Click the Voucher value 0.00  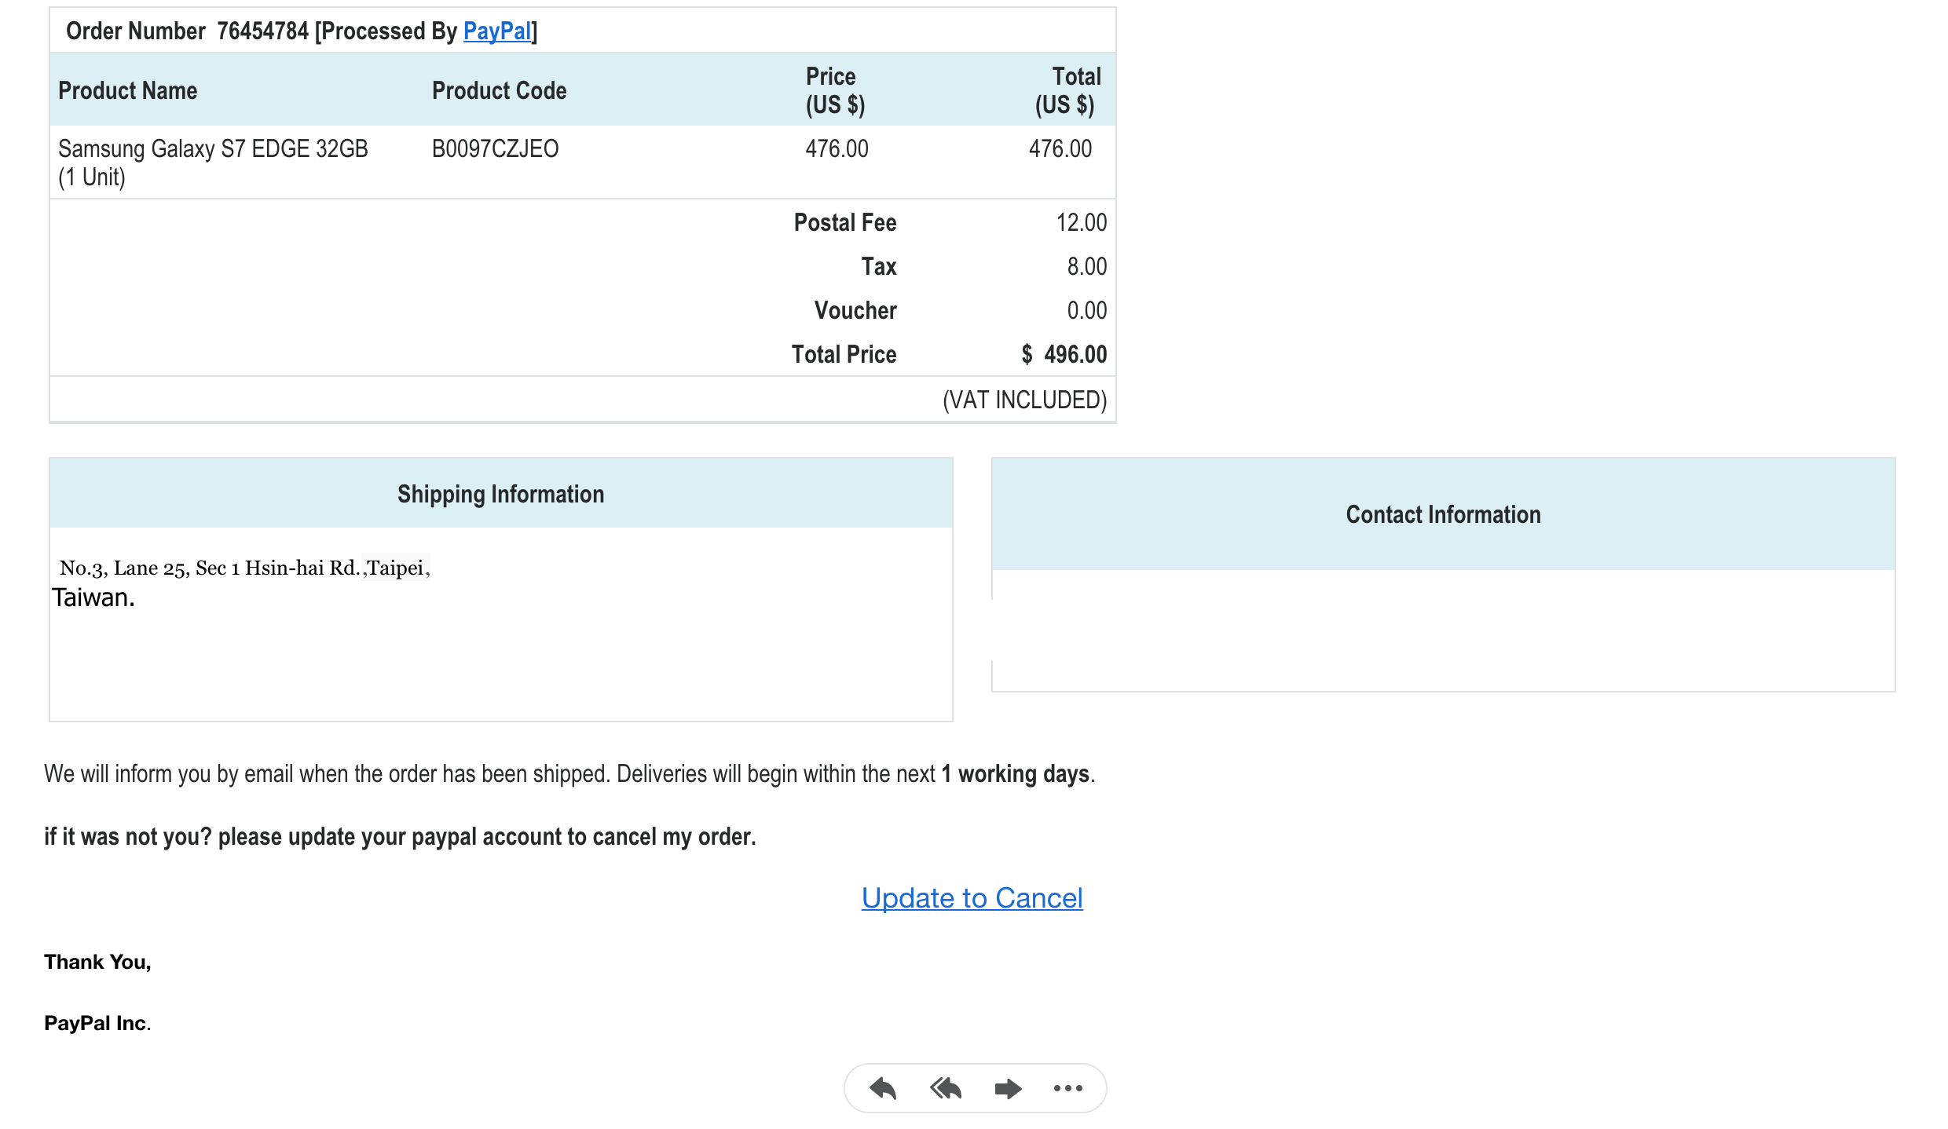point(1087,310)
